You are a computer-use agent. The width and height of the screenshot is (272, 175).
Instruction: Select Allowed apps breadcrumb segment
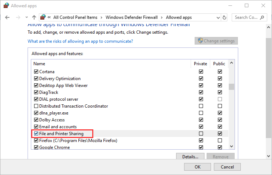(179, 17)
